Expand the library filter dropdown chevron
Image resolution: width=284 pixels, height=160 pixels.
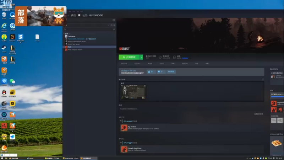coord(108,25)
